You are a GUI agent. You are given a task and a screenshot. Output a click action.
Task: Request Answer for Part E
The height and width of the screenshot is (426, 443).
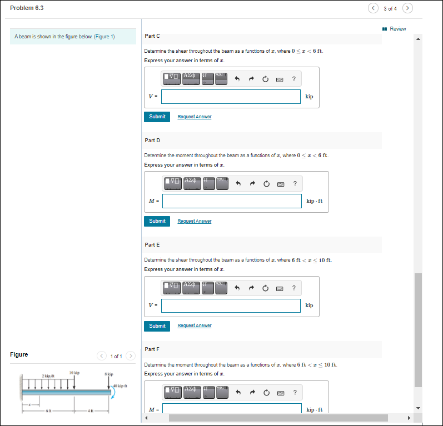(x=195, y=325)
